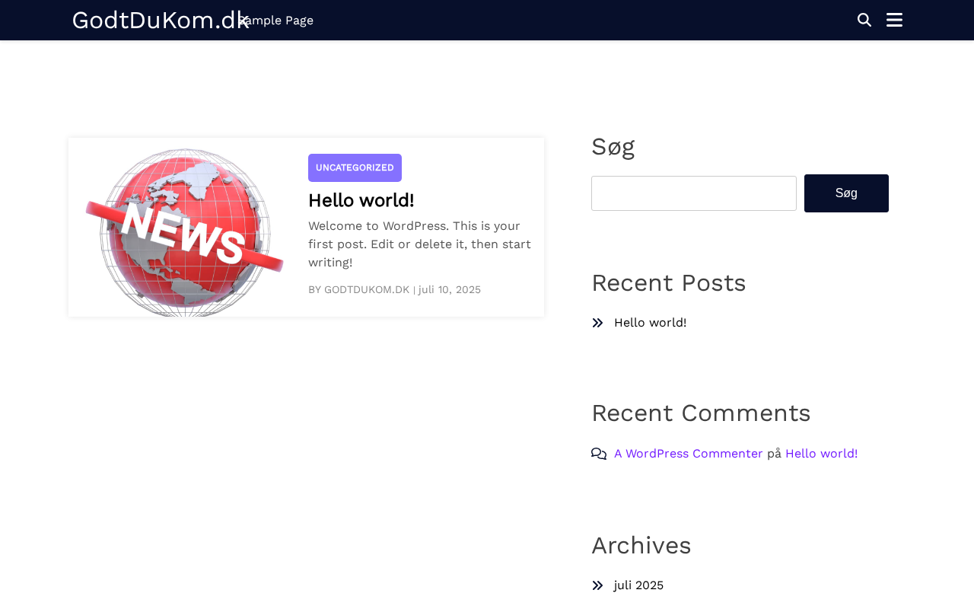974x609 pixels.
Task: Click the Søg submit button
Action: click(846, 193)
